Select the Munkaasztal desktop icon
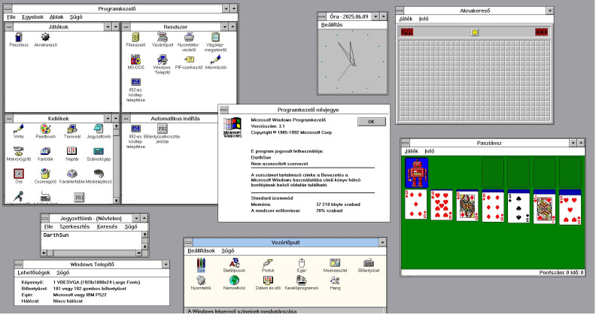 [x=335, y=263]
